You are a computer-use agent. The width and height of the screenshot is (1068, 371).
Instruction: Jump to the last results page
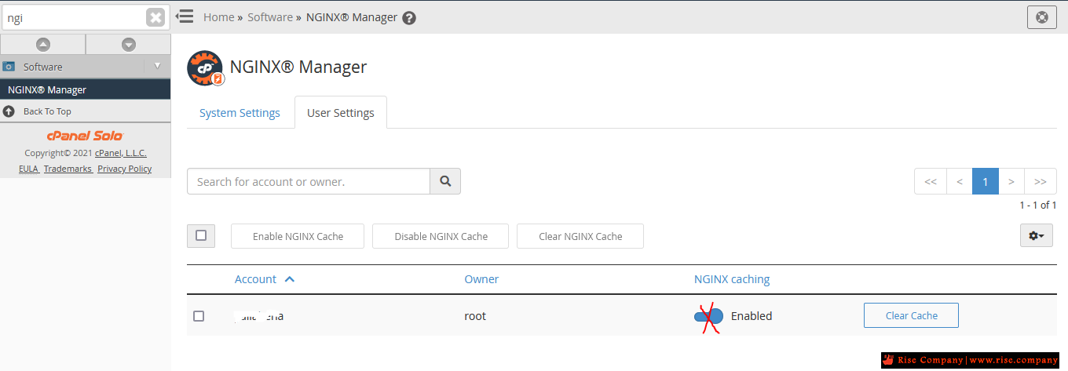coord(1041,181)
